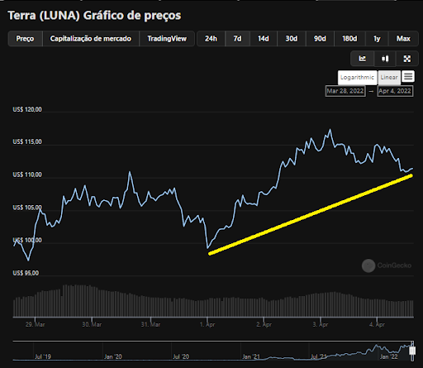Edit the Mar 28, 2022 start date
423x368 pixels.
[x=345, y=91]
